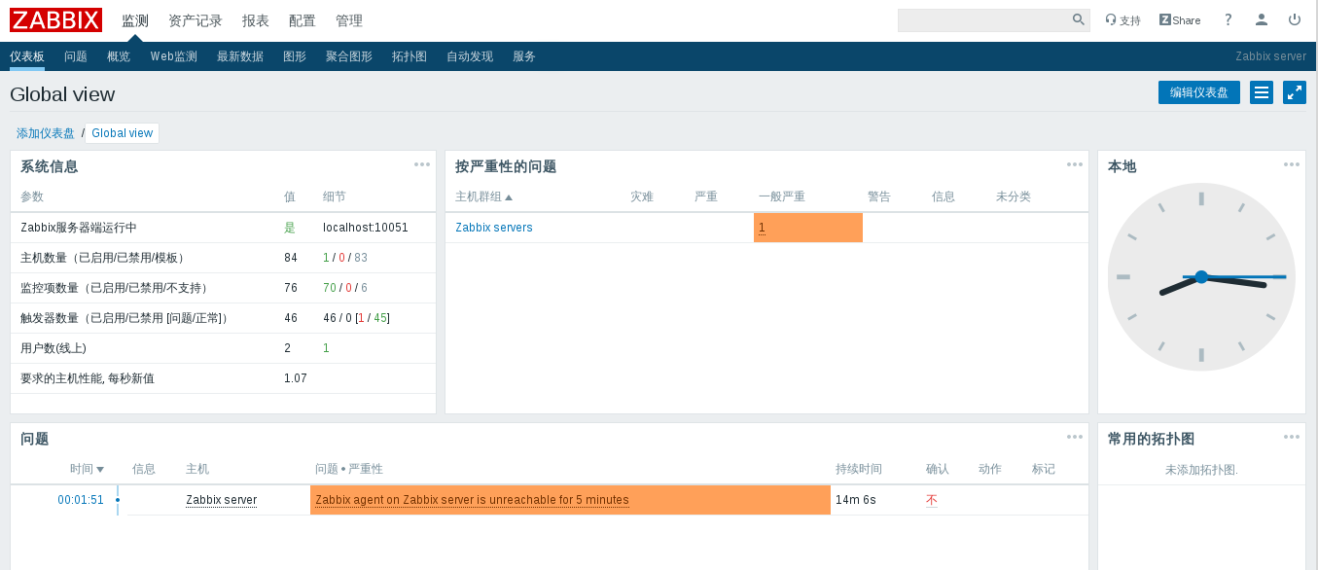Screen dimensions: 1318x570
Task: Open the 报表 main menu
Action: 256,20
